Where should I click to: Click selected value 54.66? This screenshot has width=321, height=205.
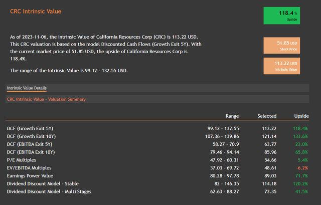270,160
